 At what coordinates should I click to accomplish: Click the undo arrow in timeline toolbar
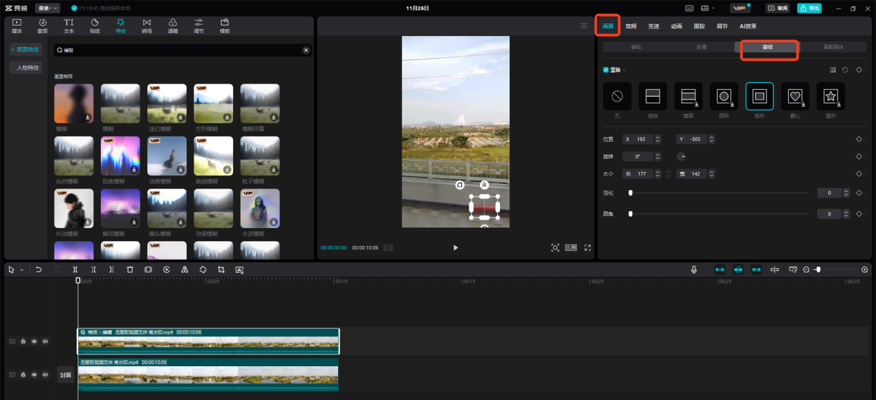[x=39, y=269]
